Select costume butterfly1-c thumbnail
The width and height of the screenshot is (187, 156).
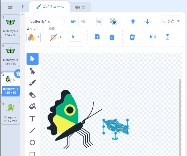10,84
